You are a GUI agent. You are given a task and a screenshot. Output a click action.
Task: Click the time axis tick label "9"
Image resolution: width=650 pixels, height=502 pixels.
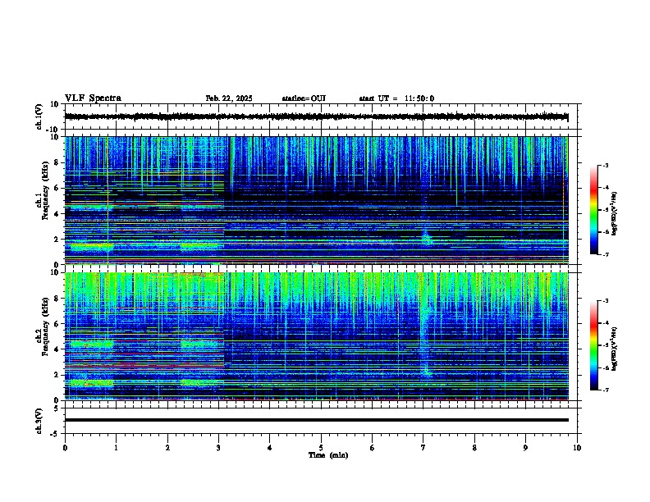click(x=525, y=448)
